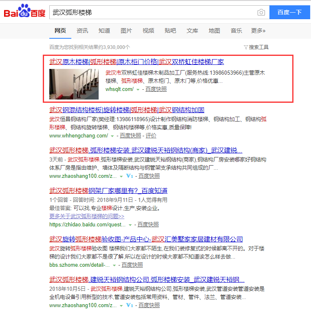Click the 评价 link
This screenshot has width=311, height=312.
(x=151, y=136)
